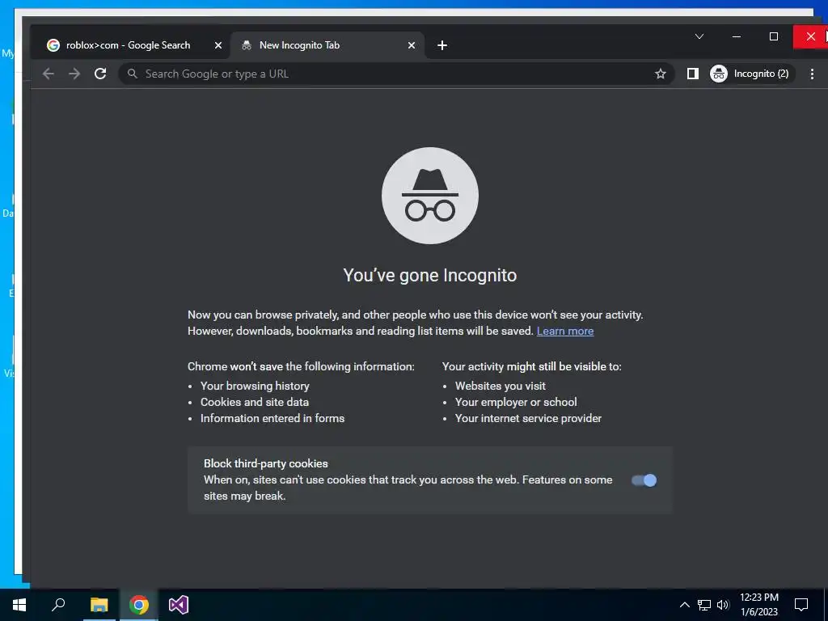Click the Cookies and site data bullet
Image resolution: width=828 pixels, height=621 pixels.
click(x=255, y=403)
